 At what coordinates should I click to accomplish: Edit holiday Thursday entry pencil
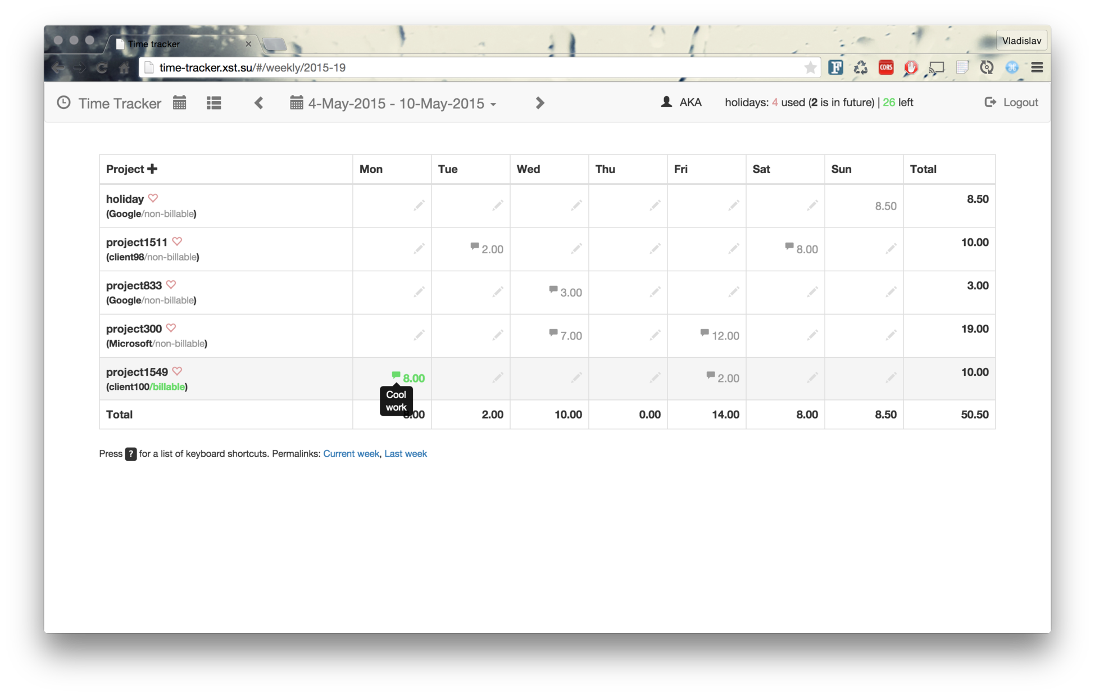[x=655, y=206]
